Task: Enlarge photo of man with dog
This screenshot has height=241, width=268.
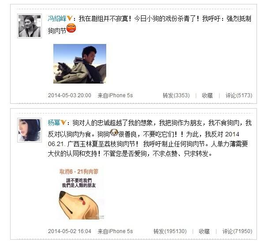Action: (x=80, y=64)
